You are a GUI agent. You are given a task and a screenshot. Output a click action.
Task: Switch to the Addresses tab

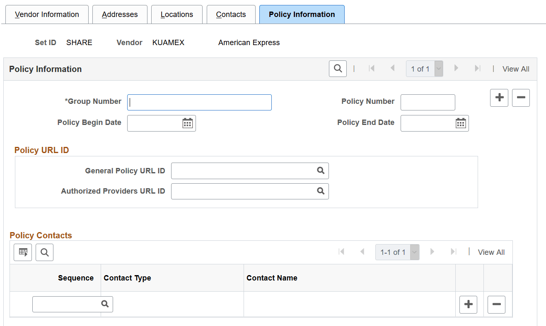coord(120,14)
